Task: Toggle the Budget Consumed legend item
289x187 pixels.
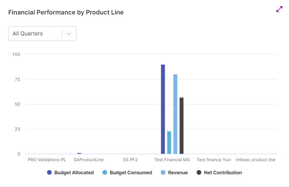Action: coord(131,173)
